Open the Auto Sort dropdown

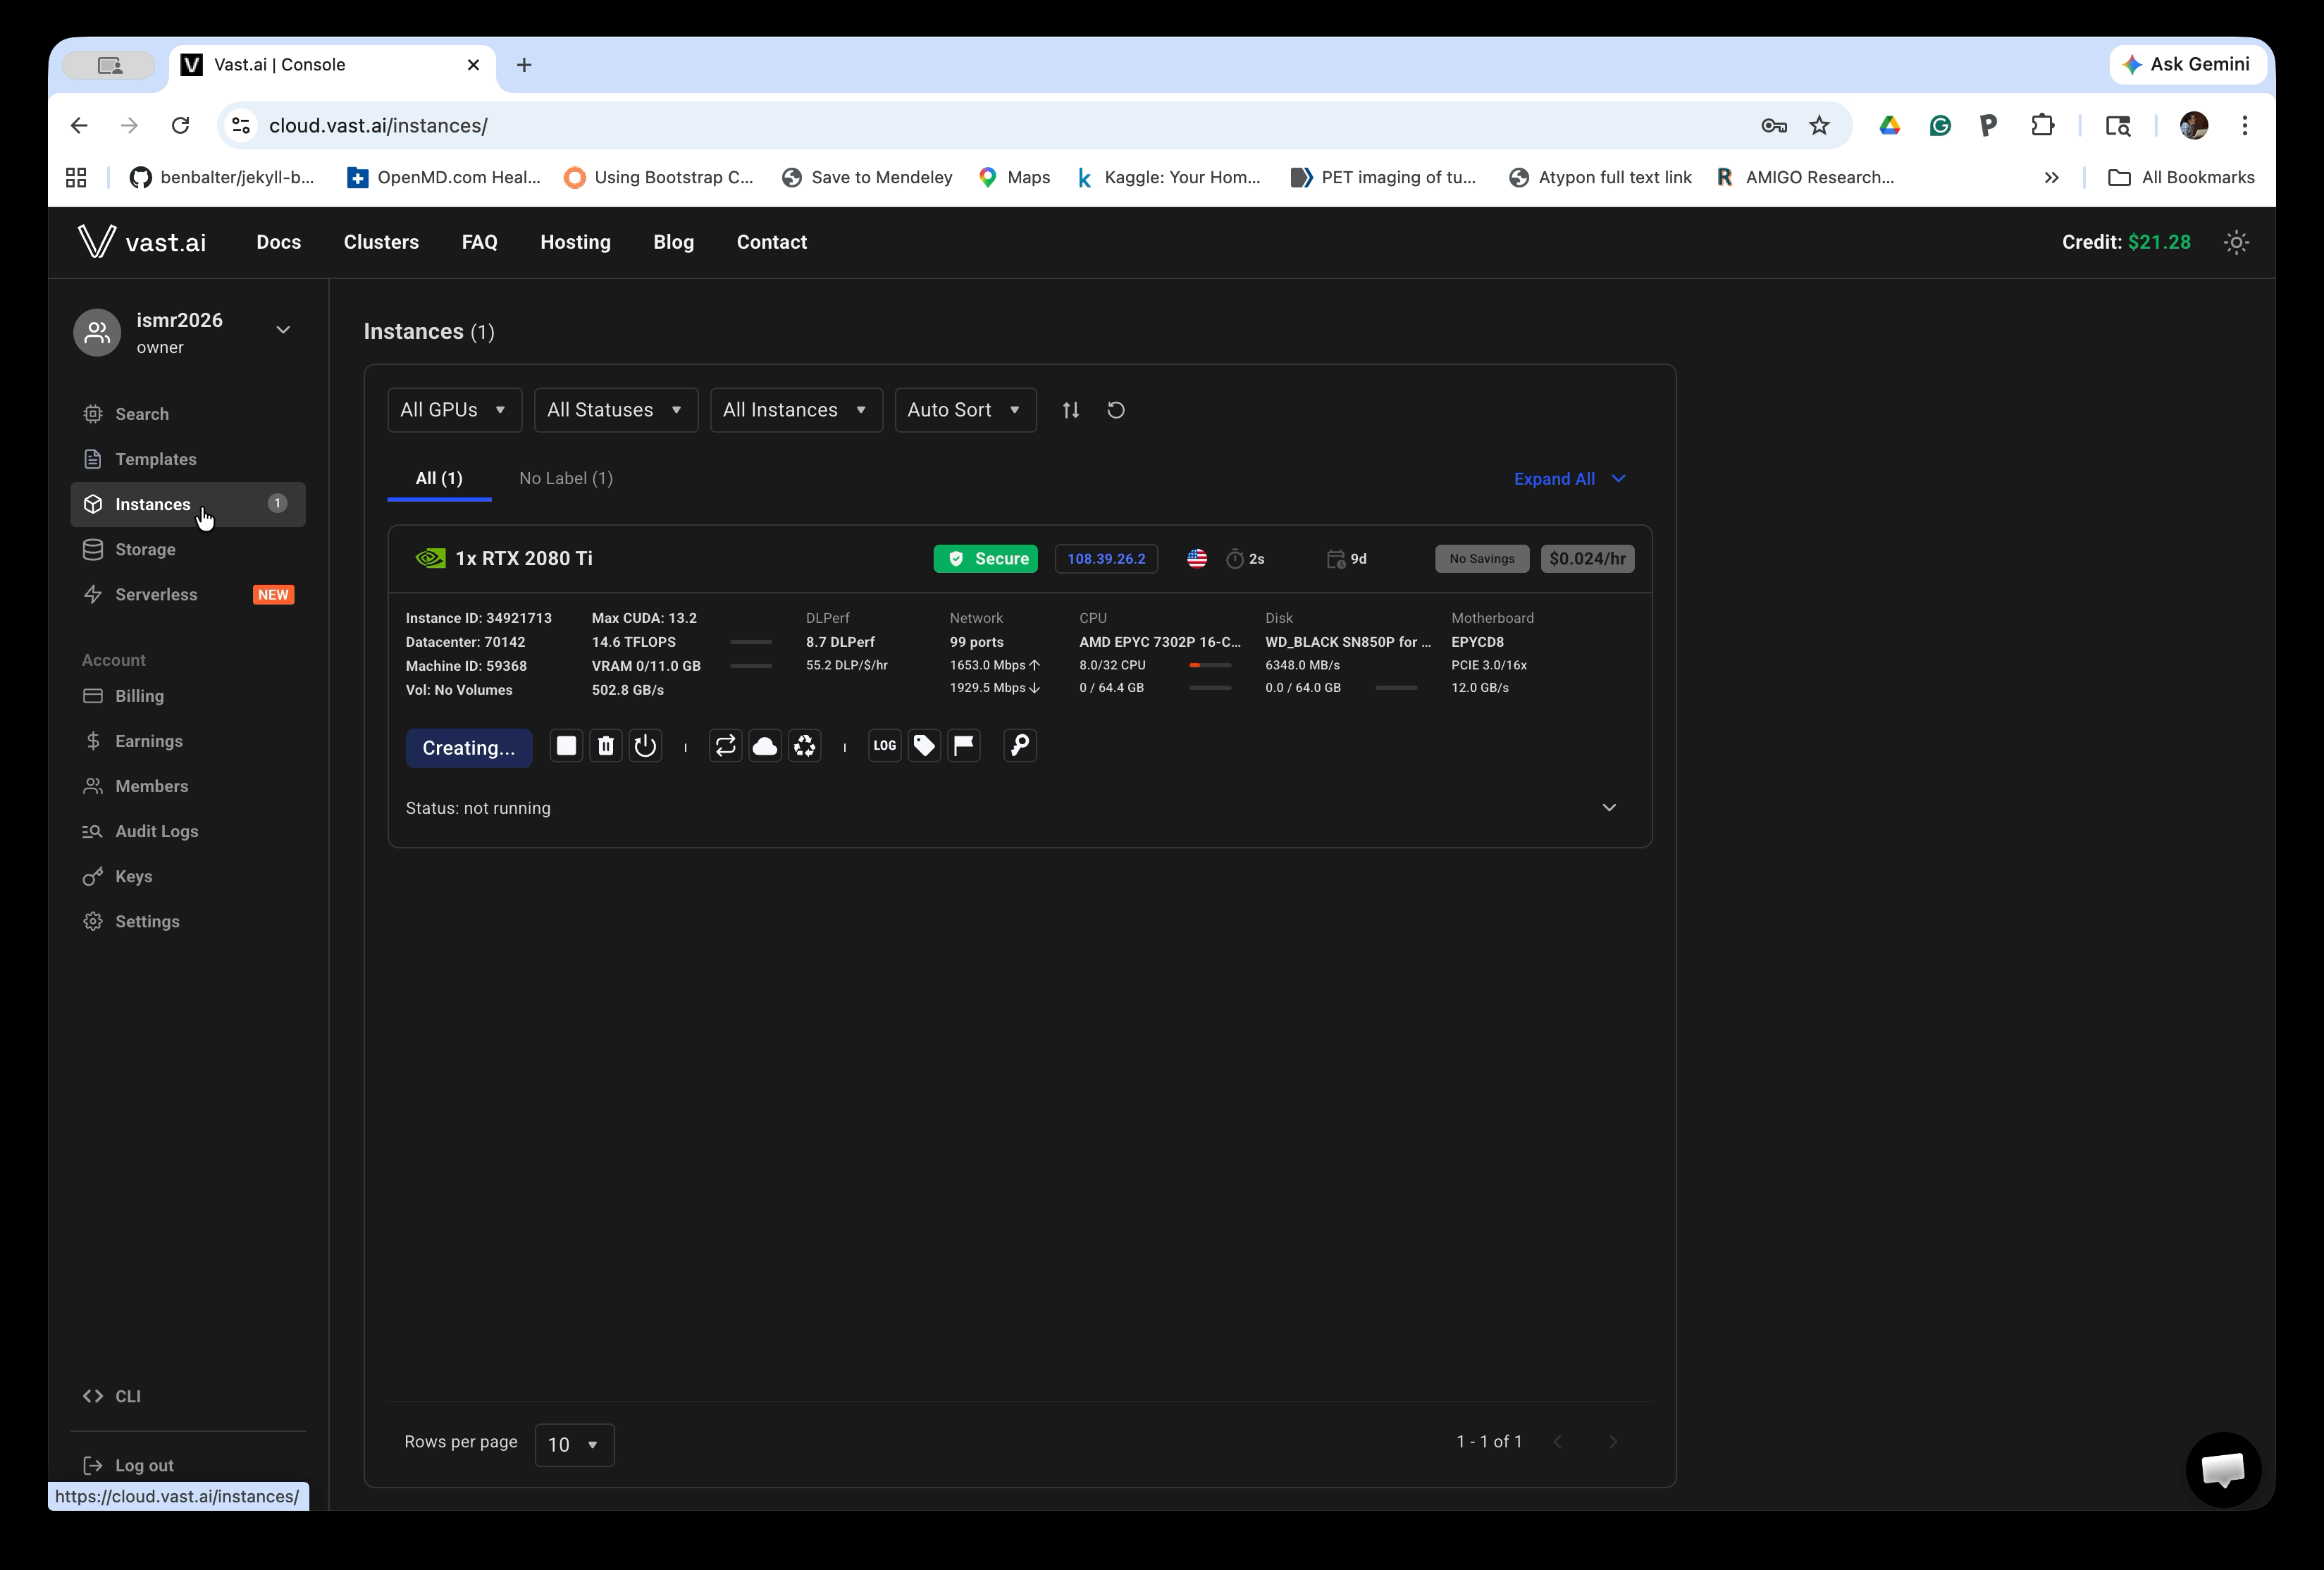[x=964, y=410]
